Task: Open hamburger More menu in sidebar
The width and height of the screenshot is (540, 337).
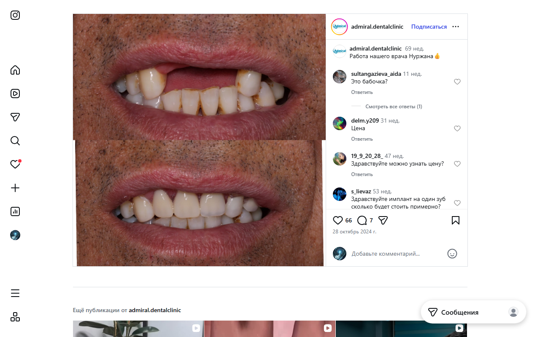Action: tap(15, 293)
